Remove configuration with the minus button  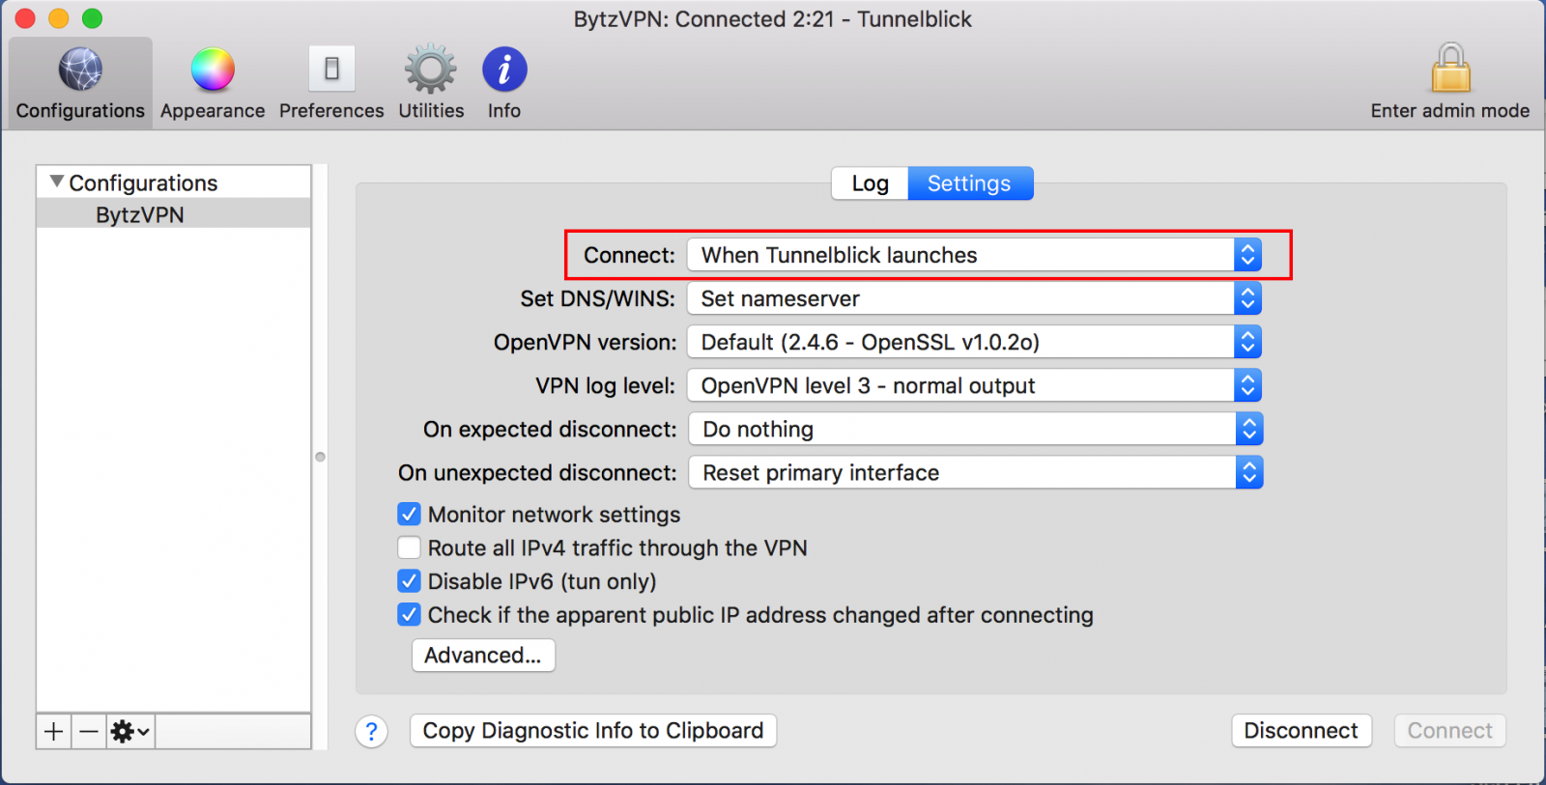click(89, 731)
